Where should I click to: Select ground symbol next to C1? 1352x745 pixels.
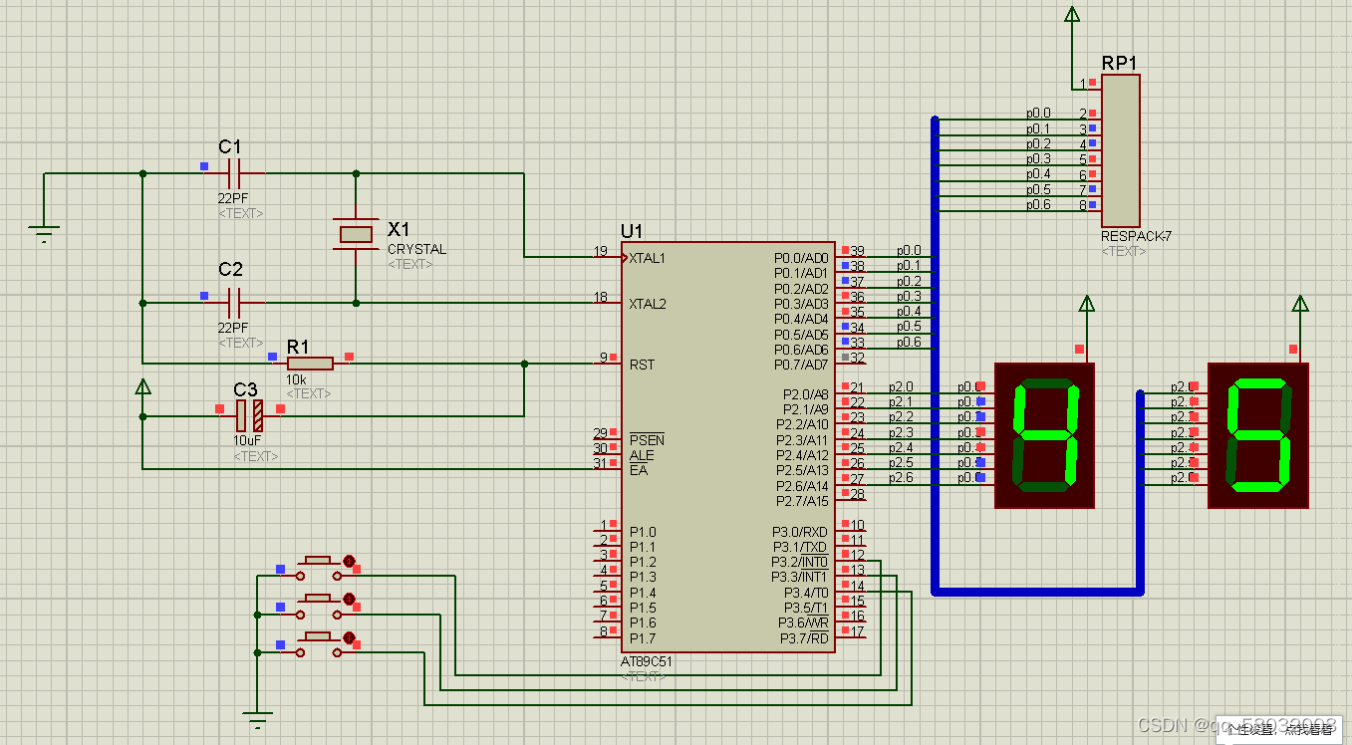pos(44,234)
